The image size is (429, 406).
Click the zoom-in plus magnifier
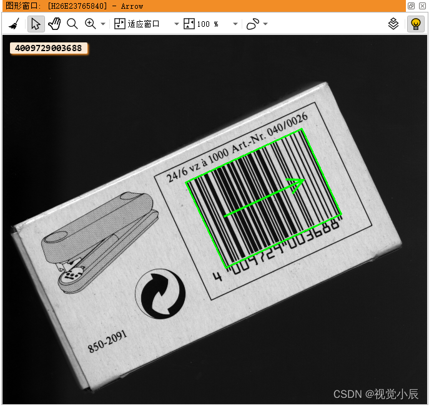[x=90, y=24]
